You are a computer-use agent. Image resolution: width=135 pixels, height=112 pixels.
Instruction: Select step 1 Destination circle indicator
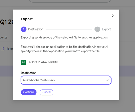(x=24, y=29)
